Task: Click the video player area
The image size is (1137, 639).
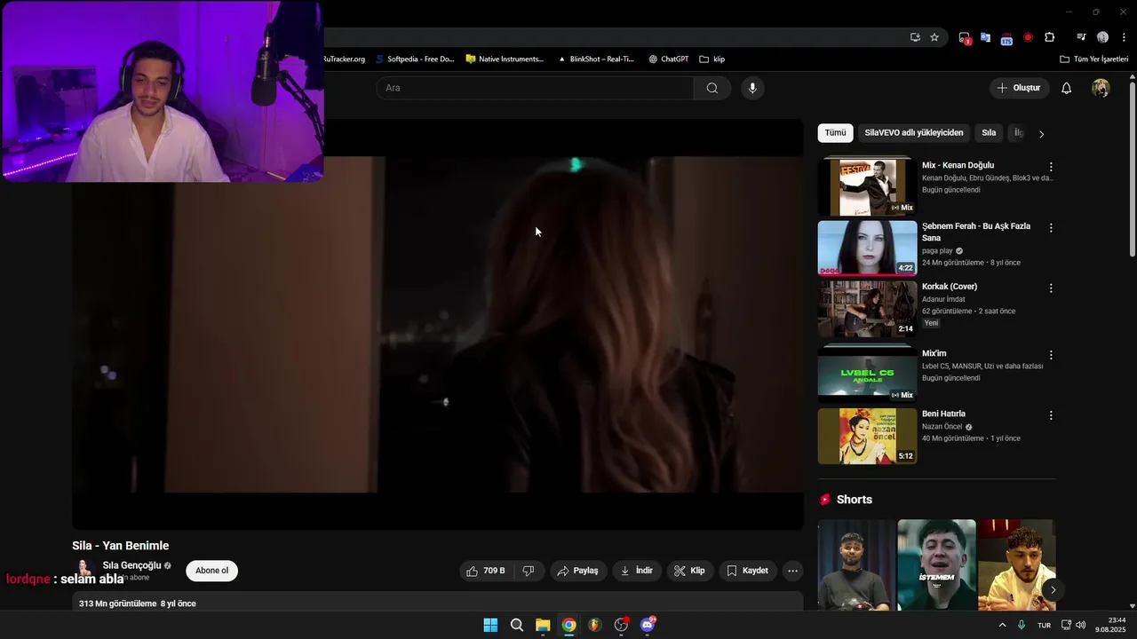Action: [438, 325]
